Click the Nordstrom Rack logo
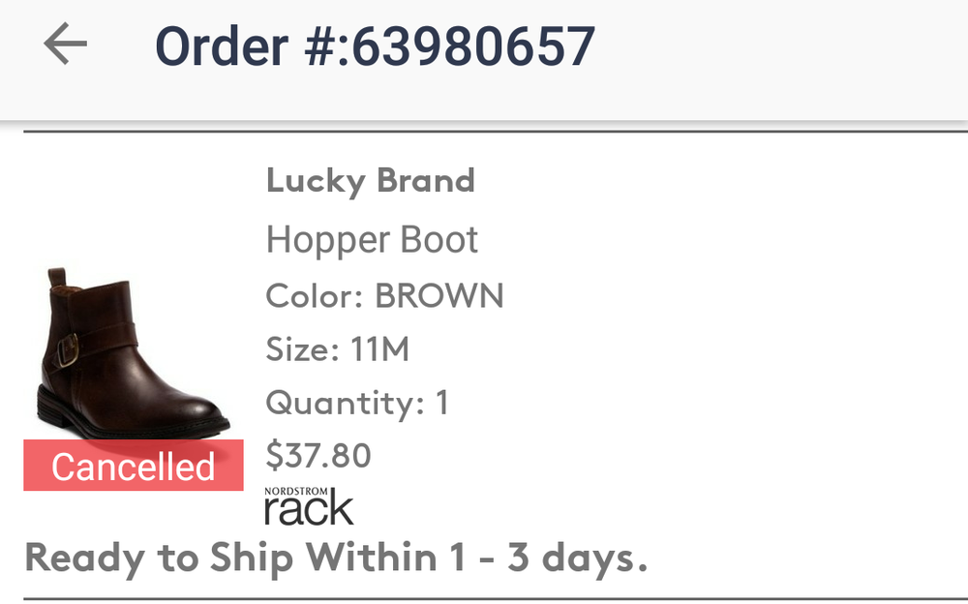This screenshot has height=604, width=968. pyautogui.click(x=309, y=505)
